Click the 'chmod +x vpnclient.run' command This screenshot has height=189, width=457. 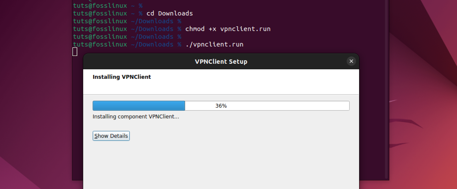click(x=228, y=29)
